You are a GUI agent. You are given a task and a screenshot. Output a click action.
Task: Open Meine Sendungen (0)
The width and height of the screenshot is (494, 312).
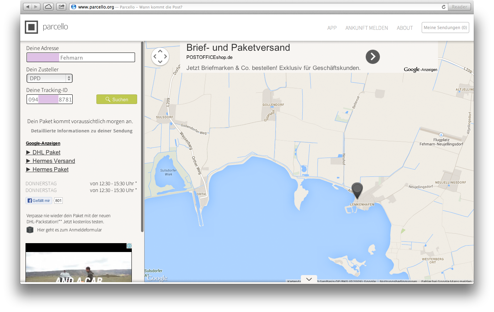pyautogui.click(x=445, y=27)
